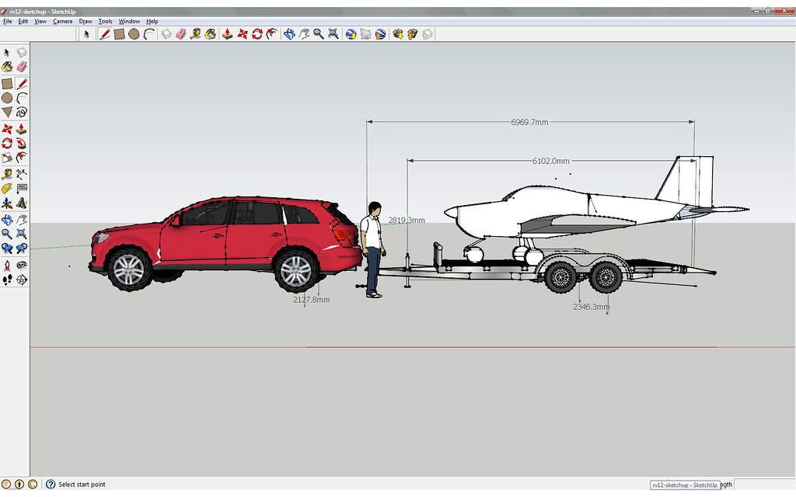Image resolution: width=796 pixels, height=497 pixels.
Task: Click Share Model to 3D Warehouse icon
Action: click(412, 34)
